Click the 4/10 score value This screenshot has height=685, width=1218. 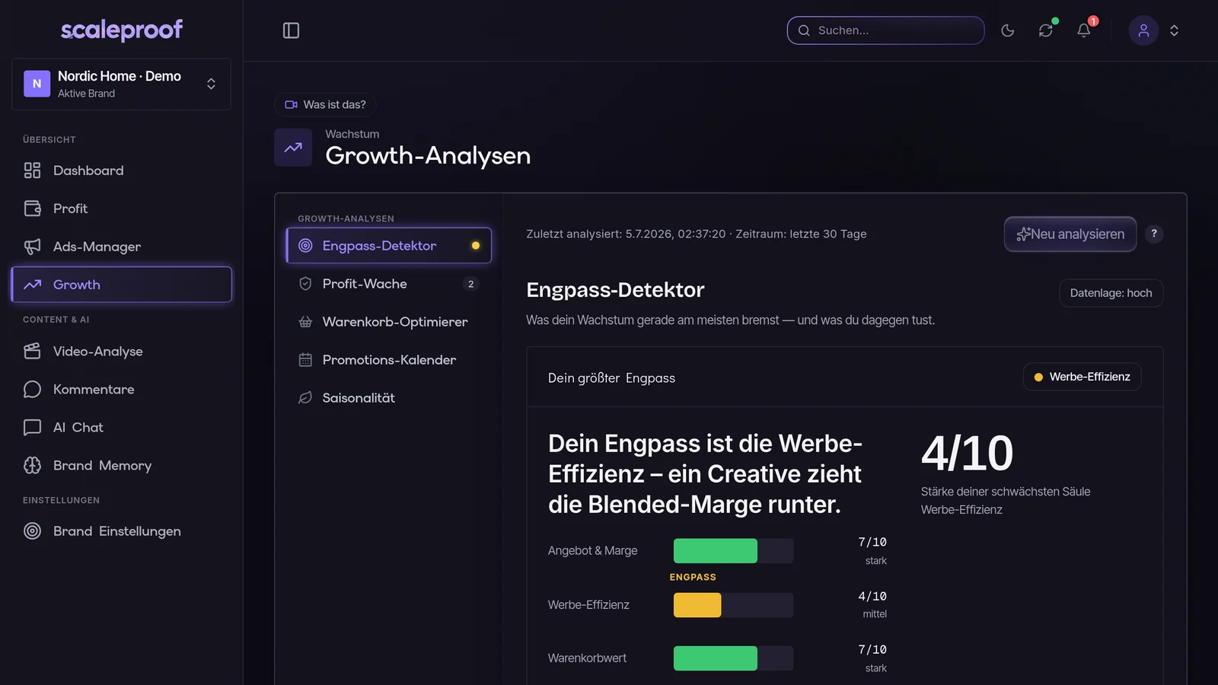pos(967,454)
